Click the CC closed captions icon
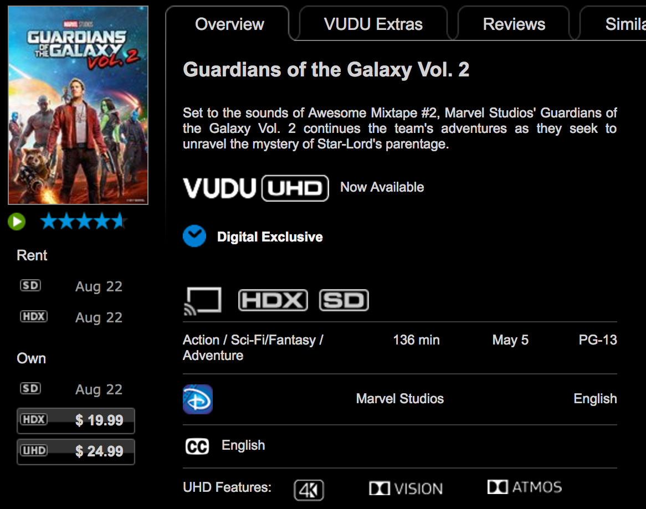The height and width of the screenshot is (509, 646). 197,446
